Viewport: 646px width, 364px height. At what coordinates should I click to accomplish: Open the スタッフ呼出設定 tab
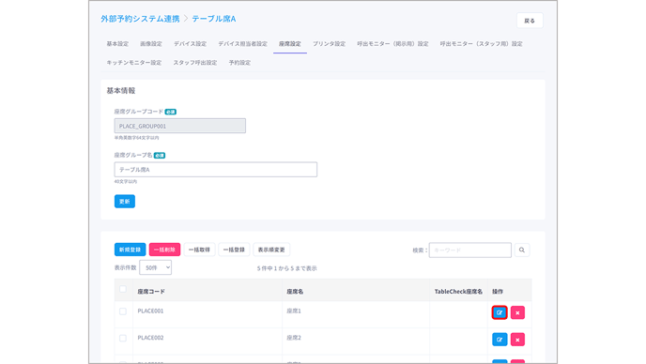pyautogui.click(x=195, y=63)
